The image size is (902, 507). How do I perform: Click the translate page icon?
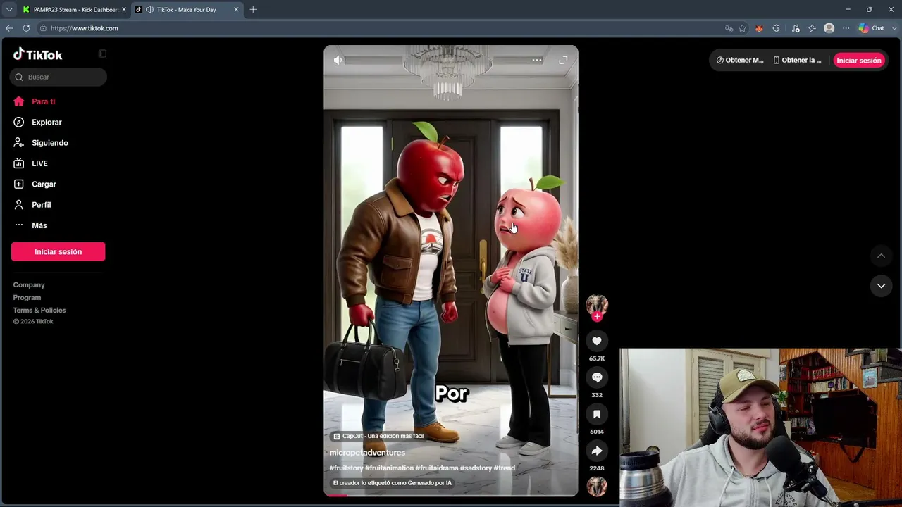729,28
